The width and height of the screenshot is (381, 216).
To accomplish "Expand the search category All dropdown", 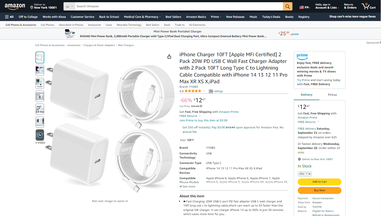I will tap(69, 6).
